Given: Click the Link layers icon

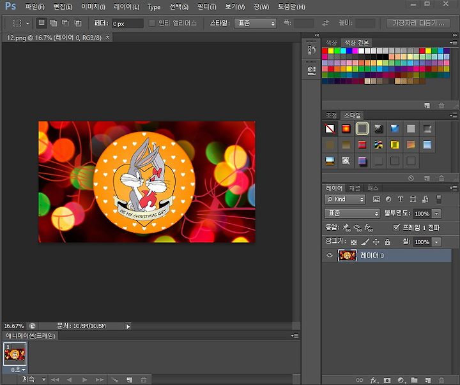Looking at the screenshot, I should (x=359, y=380).
